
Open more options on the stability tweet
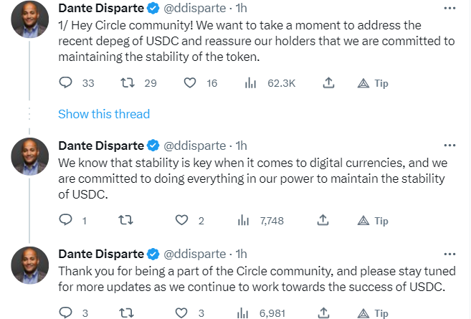point(450,146)
